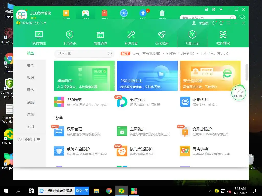Open upgrade icon with badge in 360软件管家
Image resolution: width=262 pixels, height=196 pixels.
pos(143,13)
